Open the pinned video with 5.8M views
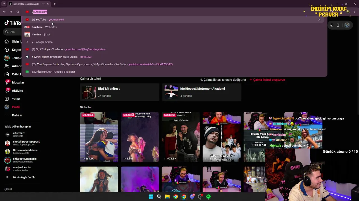The height and width of the screenshot is (201, 359). tap(140, 137)
